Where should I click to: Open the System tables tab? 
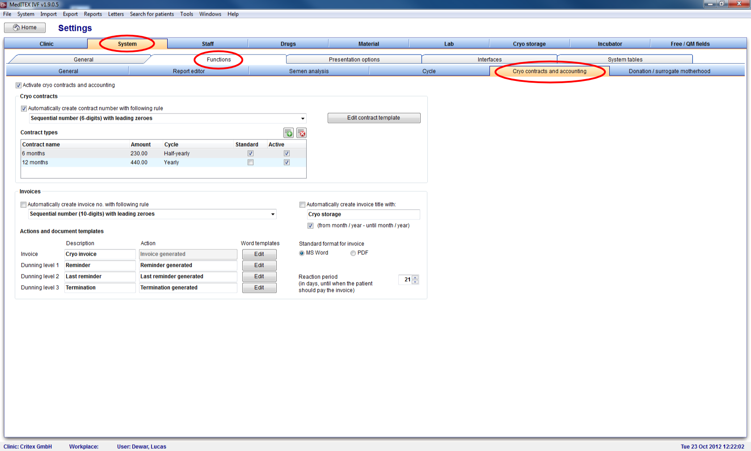(x=625, y=59)
